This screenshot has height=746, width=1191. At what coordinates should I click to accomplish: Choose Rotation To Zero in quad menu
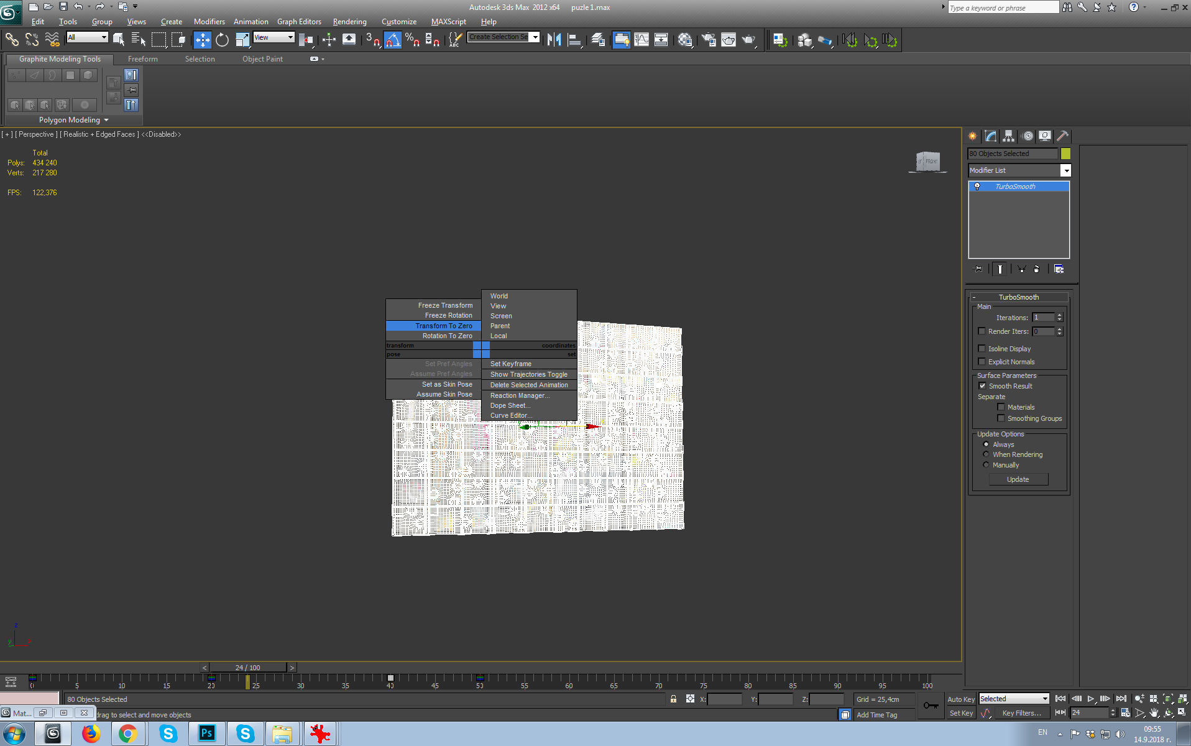click(x=447, y=336)
